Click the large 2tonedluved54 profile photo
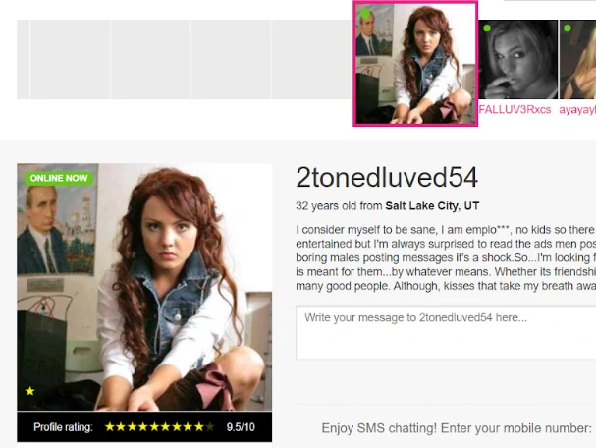The image size is (596, 448). pos(144,287)
